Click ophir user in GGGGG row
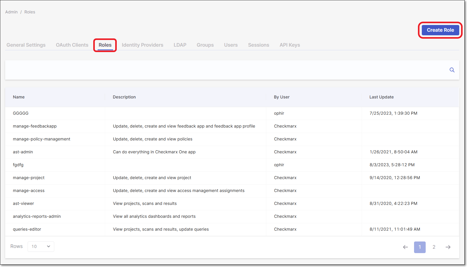Viewport: 467px width, 267px height. pos(279,113)
